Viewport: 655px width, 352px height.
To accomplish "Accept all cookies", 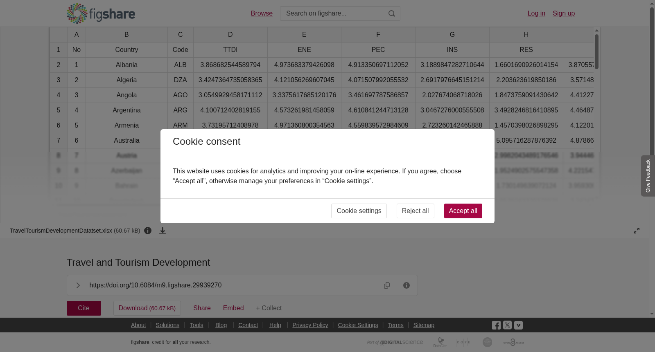I will [463, 211].
